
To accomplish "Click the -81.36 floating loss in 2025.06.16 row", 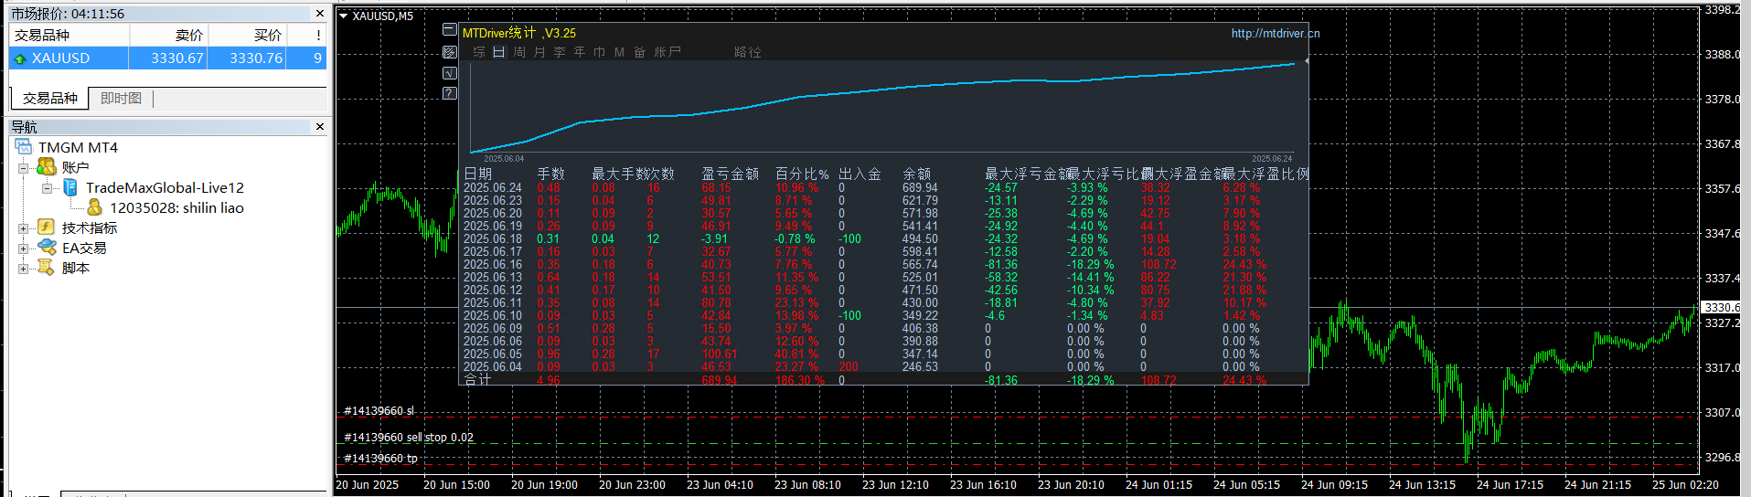I will pyautogui.click(x=1001, y=264).
